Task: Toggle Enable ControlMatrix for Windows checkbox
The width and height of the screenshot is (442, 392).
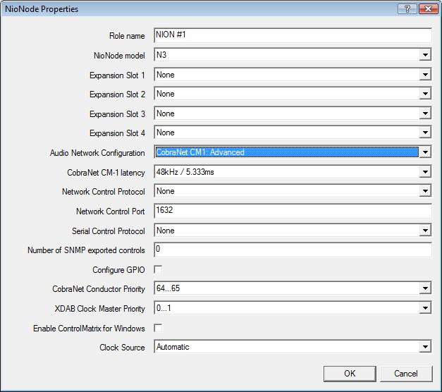Action: (x=159, y=328)
